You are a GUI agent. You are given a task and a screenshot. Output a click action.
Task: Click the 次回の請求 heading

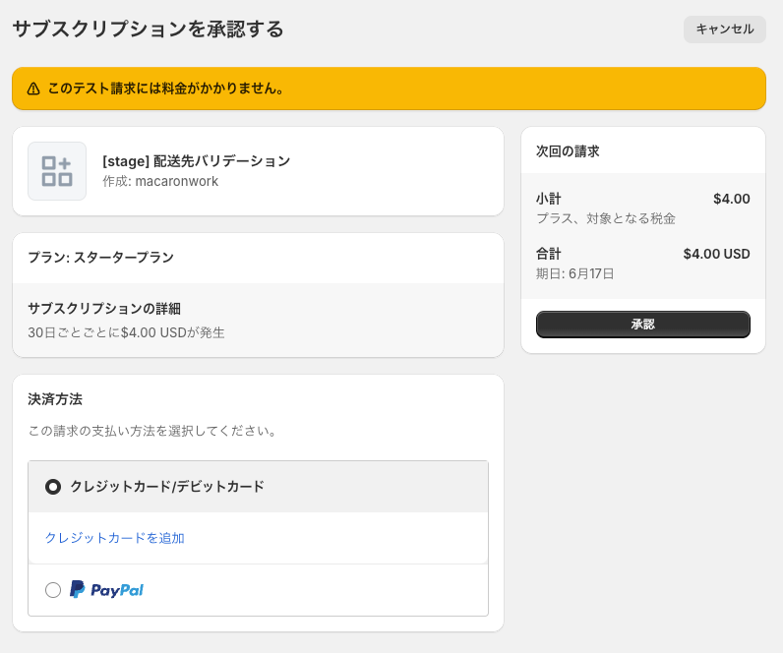click(568, 151)
